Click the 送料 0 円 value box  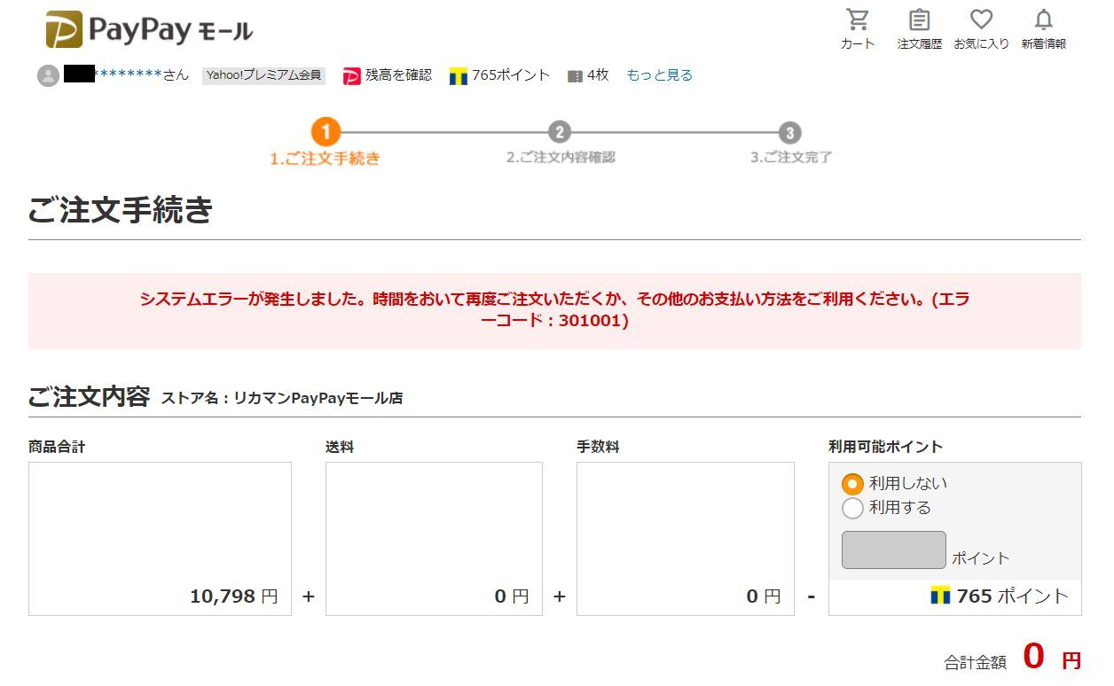coord(434,538)
